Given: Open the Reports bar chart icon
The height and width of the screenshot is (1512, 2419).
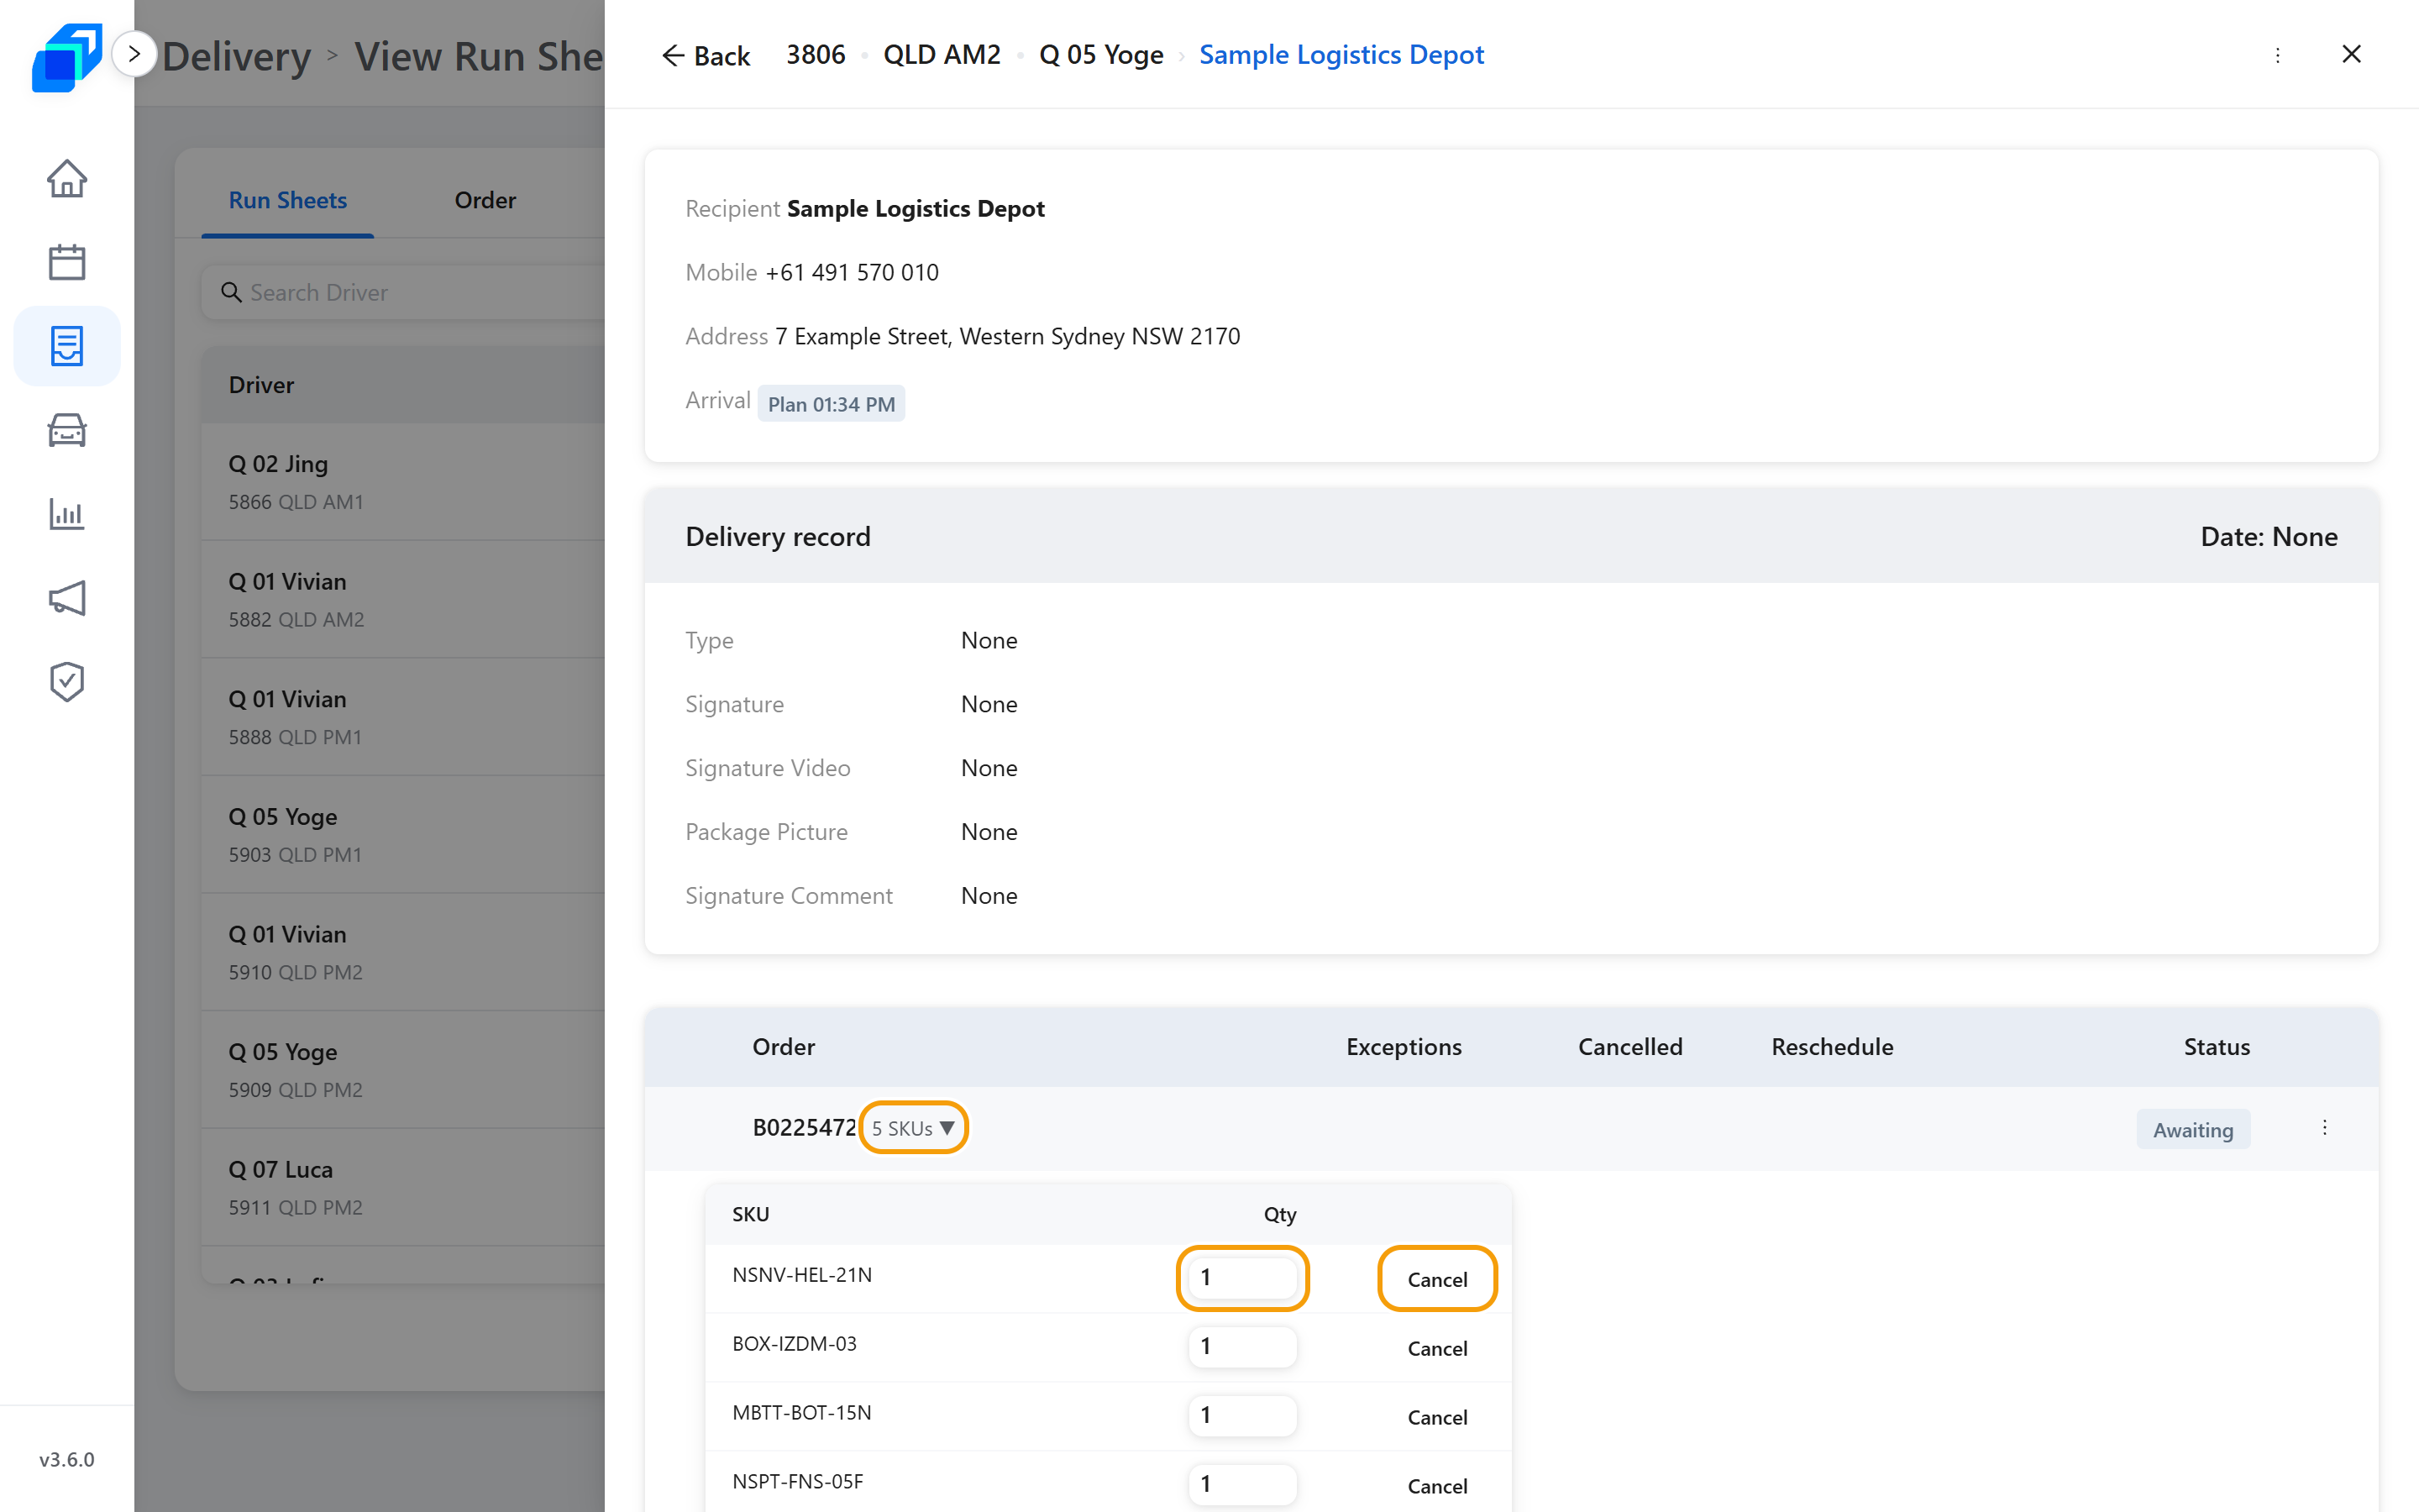Looking at the screenshot, I should point(67,514).
